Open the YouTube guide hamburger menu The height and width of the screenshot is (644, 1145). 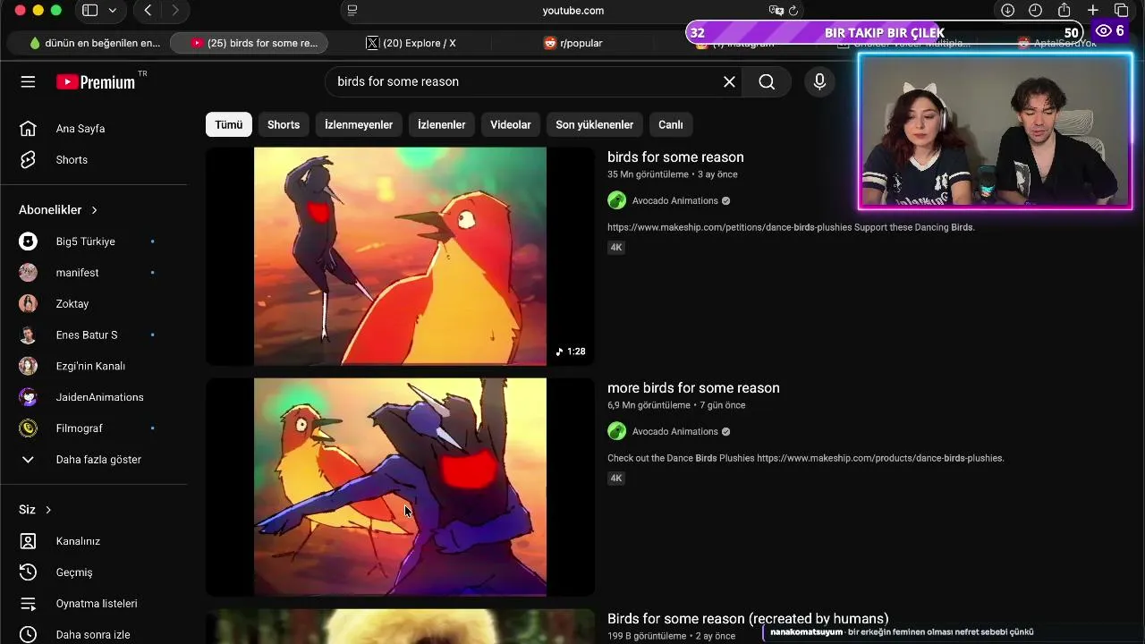tap(28, 81)
